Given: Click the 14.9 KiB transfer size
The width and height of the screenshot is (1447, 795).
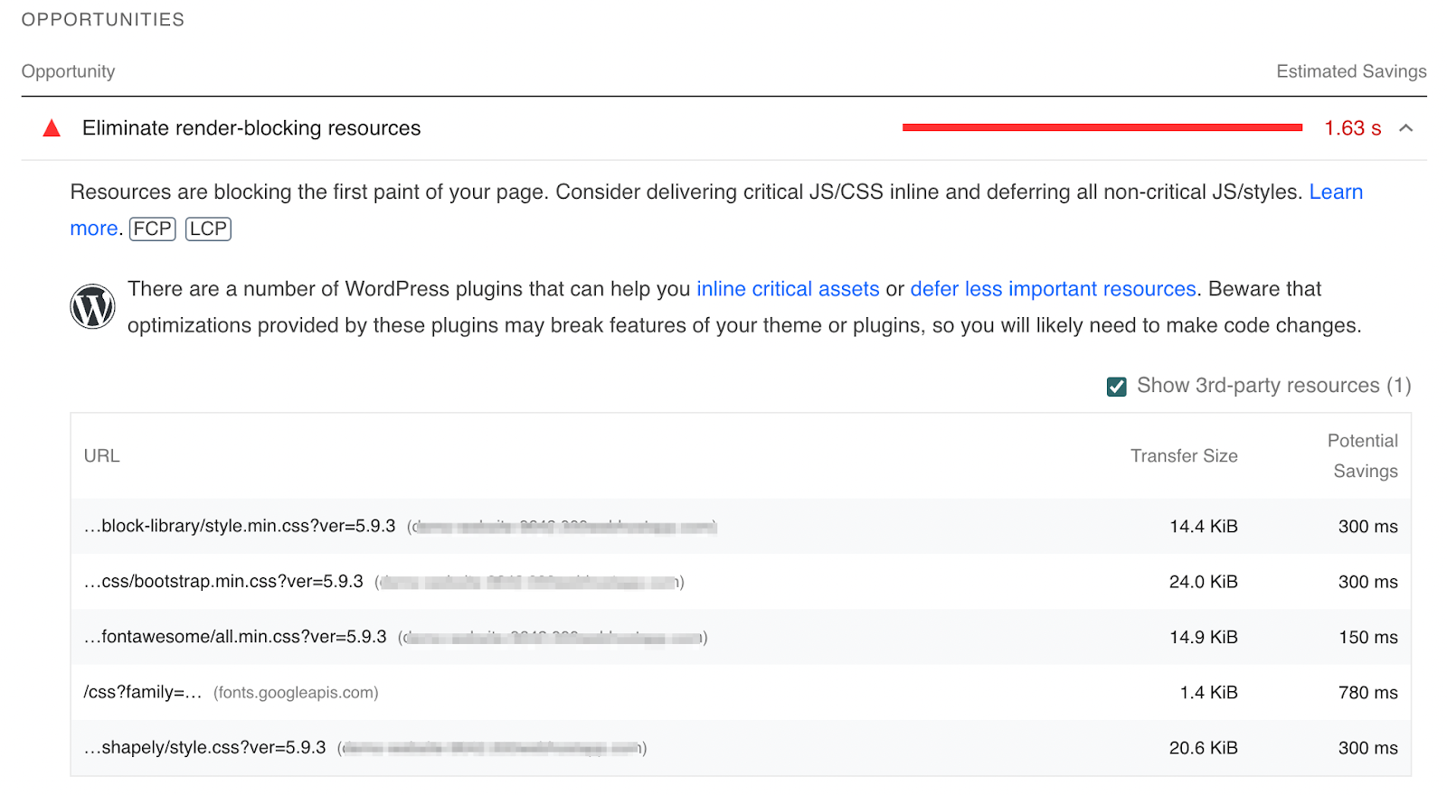Looking at the screenshot, I should click(1203, 637).
